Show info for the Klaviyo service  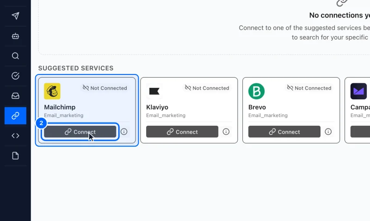[226, 132]
